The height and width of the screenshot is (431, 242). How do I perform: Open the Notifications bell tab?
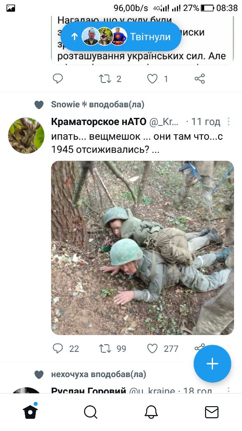coord(151,412)
